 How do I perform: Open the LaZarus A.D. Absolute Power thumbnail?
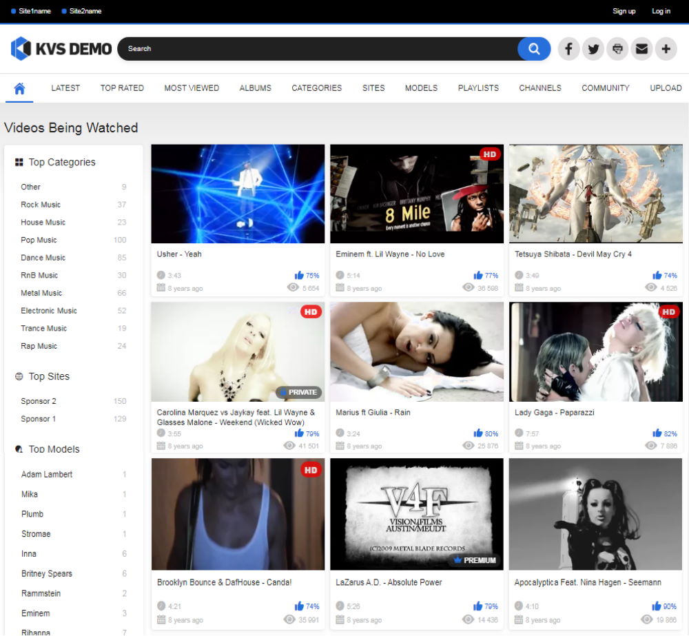417,514
